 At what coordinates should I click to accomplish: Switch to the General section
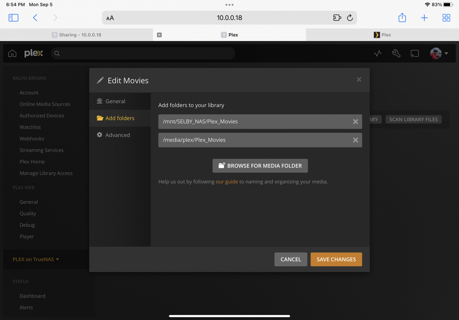pyautogui.click(x=120, y=101)
